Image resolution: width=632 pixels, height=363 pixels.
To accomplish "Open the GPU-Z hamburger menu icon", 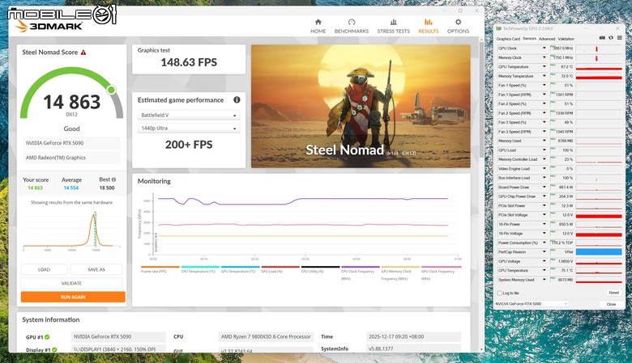I will (x=620, y=38).
